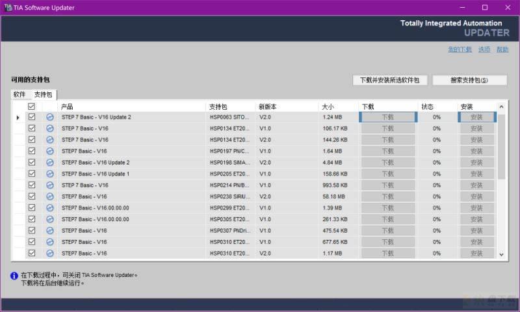Viewport: 520px width, 312px height.
Task: Click update icon for HSP0134 ET20 V2.0 row
Action: tap(50, 140)
